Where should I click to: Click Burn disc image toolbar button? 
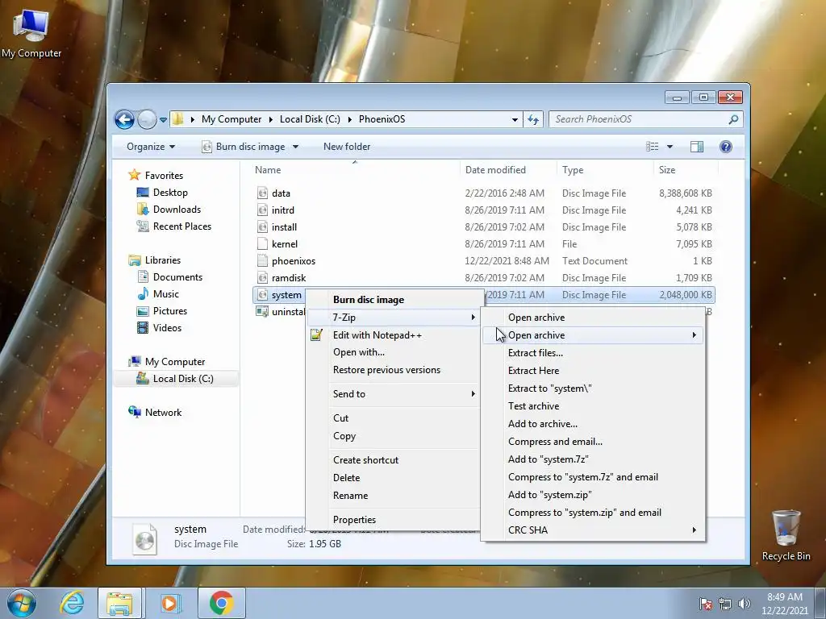click(244, 147)
